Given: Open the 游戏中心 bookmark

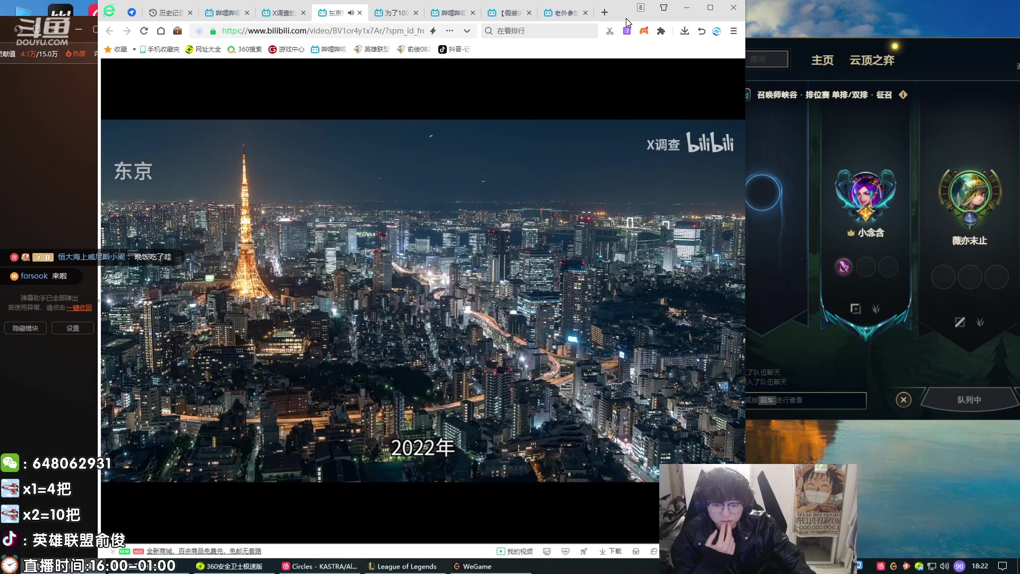Looking at the screenshot, I should tap(286, 49).
